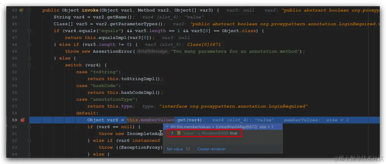Screen dimensions: 386x164
Task: Click getName call on line 44
Action: click(119, 17)
